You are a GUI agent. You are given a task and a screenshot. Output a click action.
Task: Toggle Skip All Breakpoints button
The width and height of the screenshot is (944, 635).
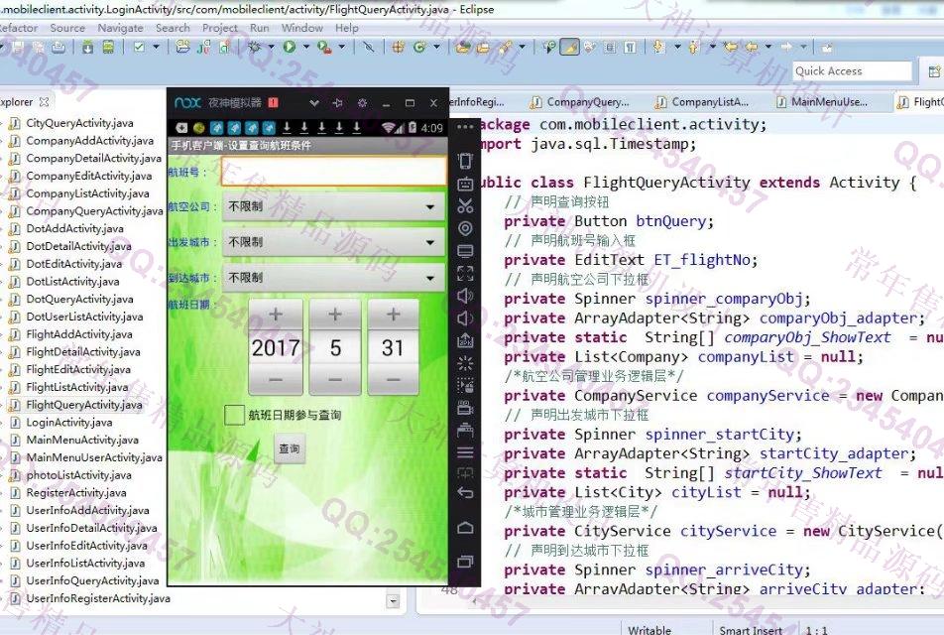[369, 47]
